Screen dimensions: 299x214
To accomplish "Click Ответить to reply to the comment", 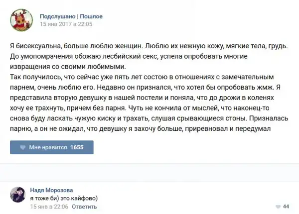I will pos(81,206).
